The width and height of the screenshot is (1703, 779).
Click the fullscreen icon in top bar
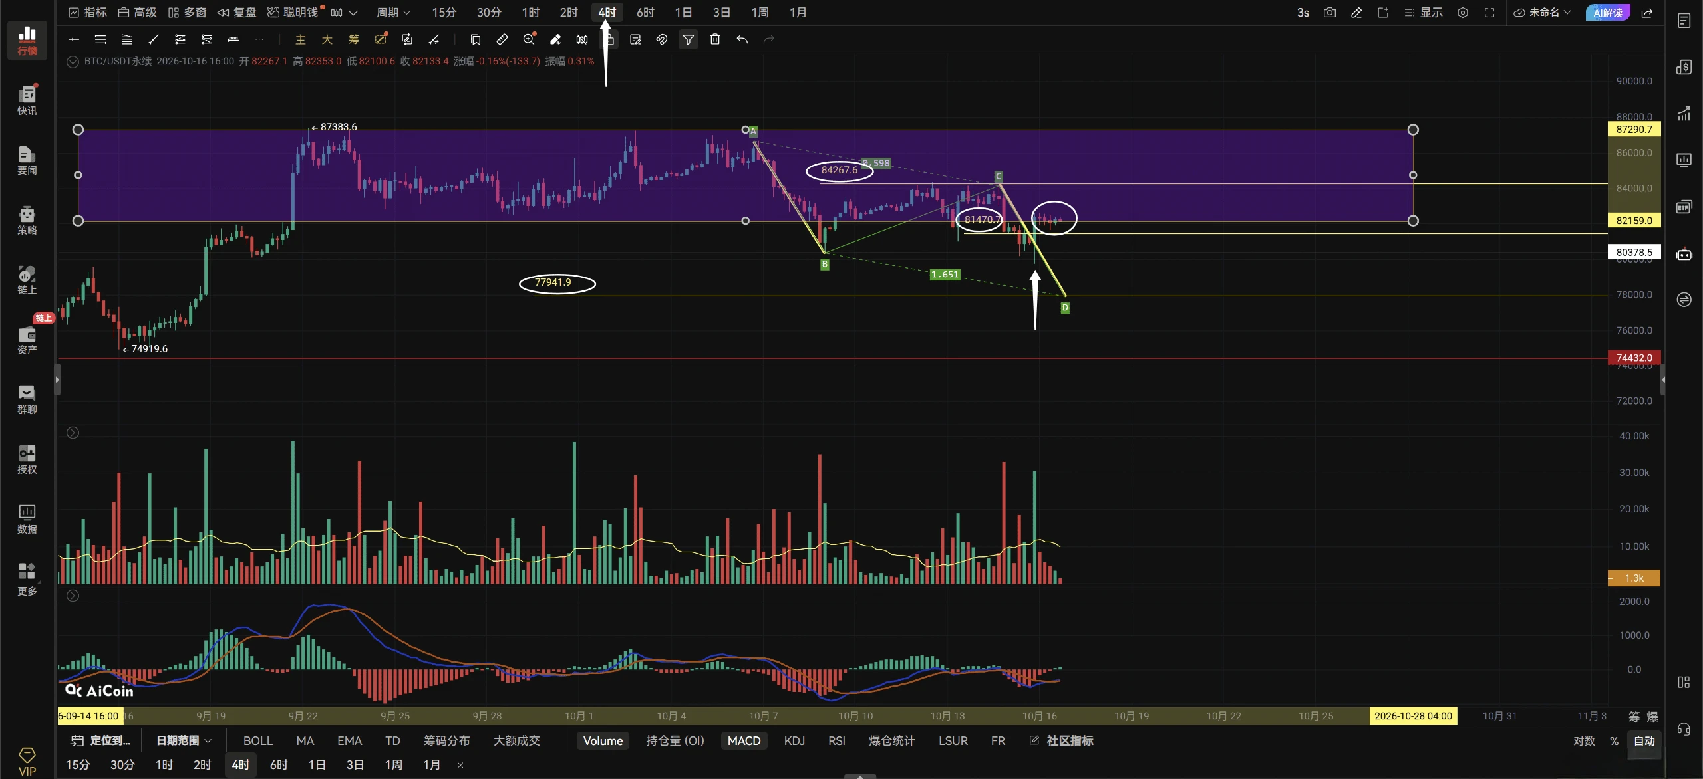(1489, 13)
